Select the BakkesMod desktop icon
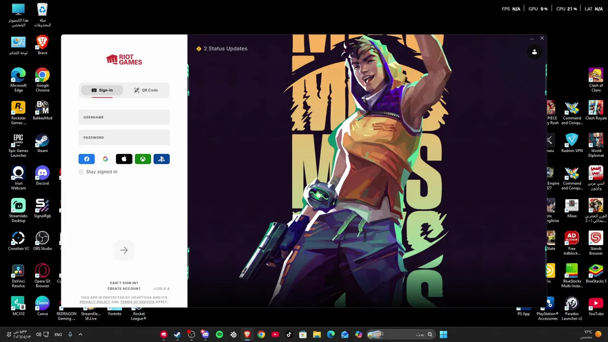 (42, 111)
